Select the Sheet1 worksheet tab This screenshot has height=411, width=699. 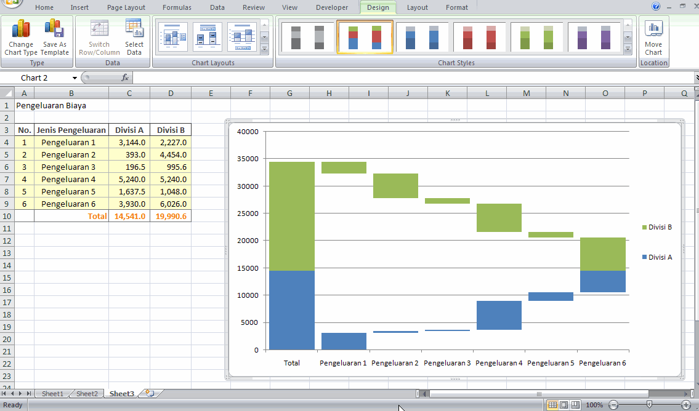pos(52,393)
